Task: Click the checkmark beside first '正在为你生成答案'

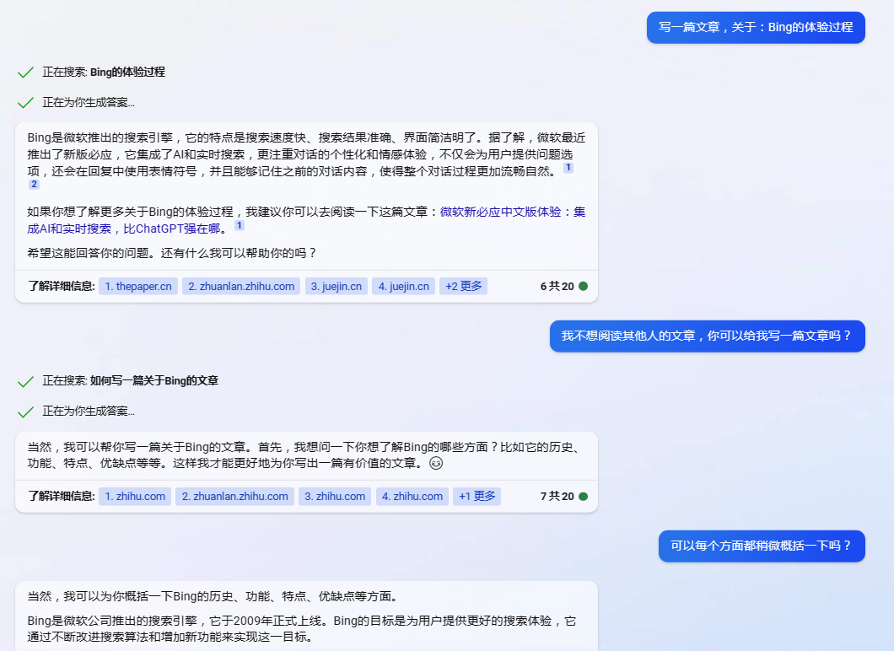Action: (x=25, y=103)
